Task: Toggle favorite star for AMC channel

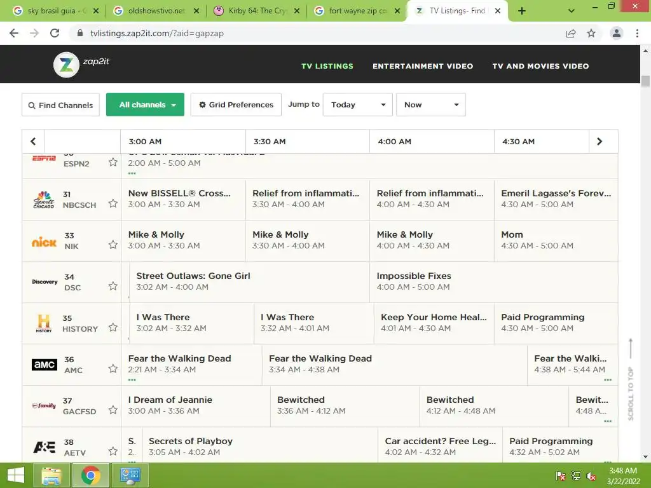Action: click(113, 369)
